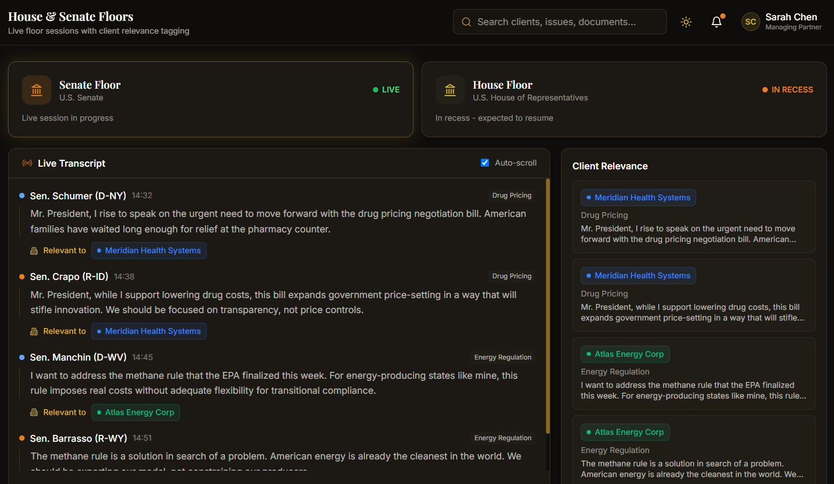Click the LIVE status indicator
The image size is (834, 484).
coord(386,90)
